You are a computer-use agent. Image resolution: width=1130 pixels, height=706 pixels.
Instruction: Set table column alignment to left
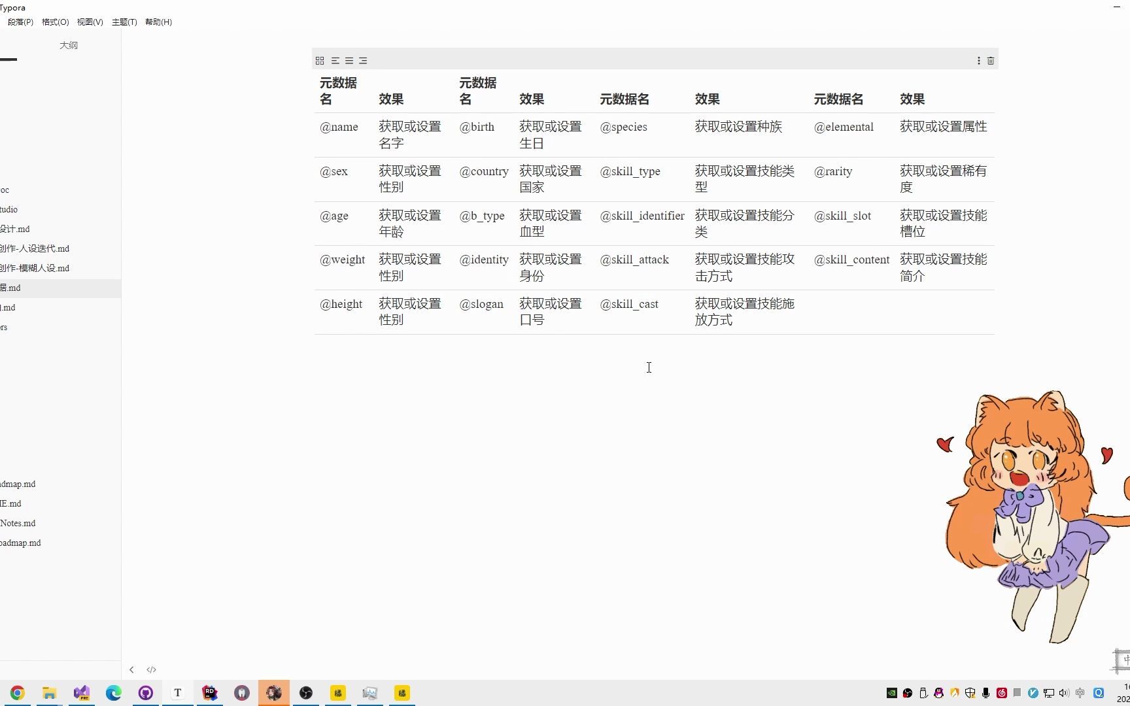pos(335,60)
